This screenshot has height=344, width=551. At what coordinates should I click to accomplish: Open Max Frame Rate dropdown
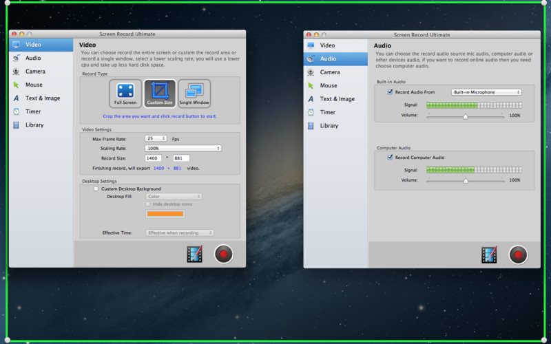[x=156, y=139]
